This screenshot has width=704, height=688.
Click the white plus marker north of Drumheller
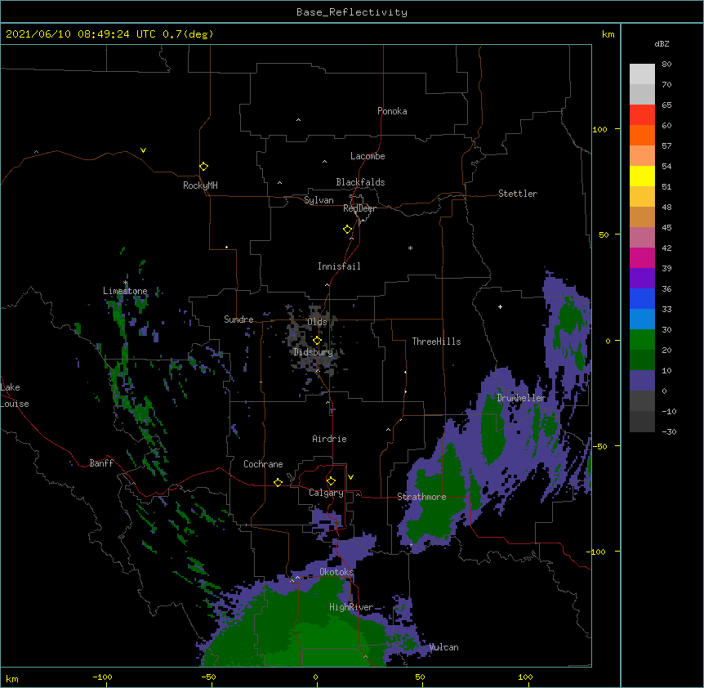(500, 306)
